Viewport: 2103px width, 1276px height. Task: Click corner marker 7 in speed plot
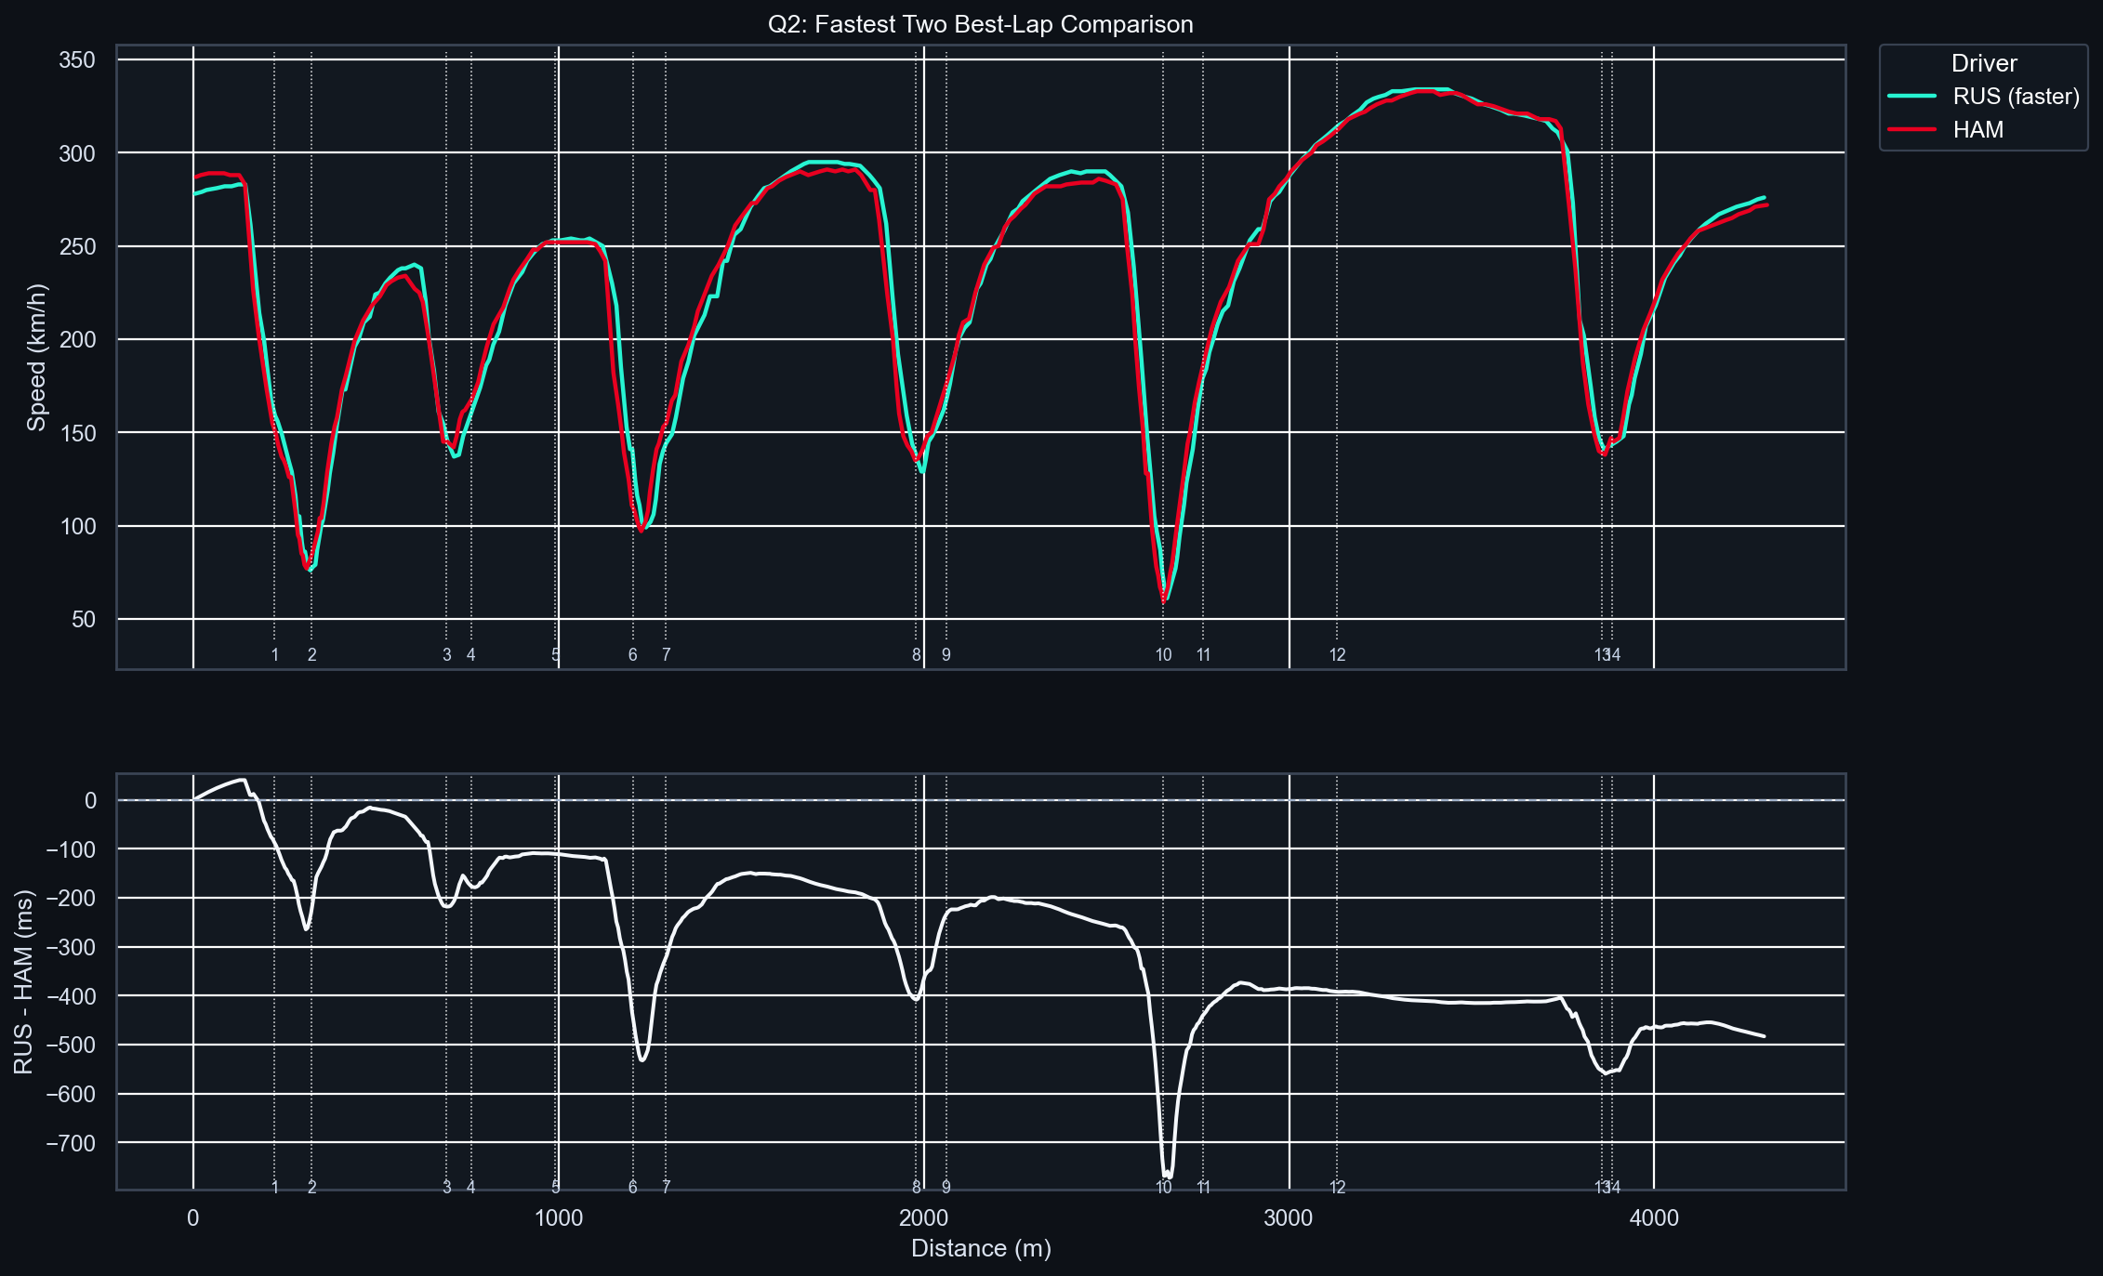pyautogui.click(x=666, y=655)
